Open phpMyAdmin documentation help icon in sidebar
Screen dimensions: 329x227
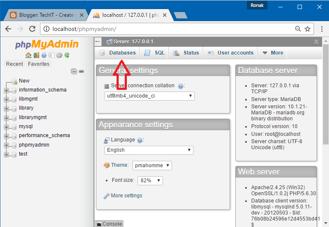click(44, 55)
